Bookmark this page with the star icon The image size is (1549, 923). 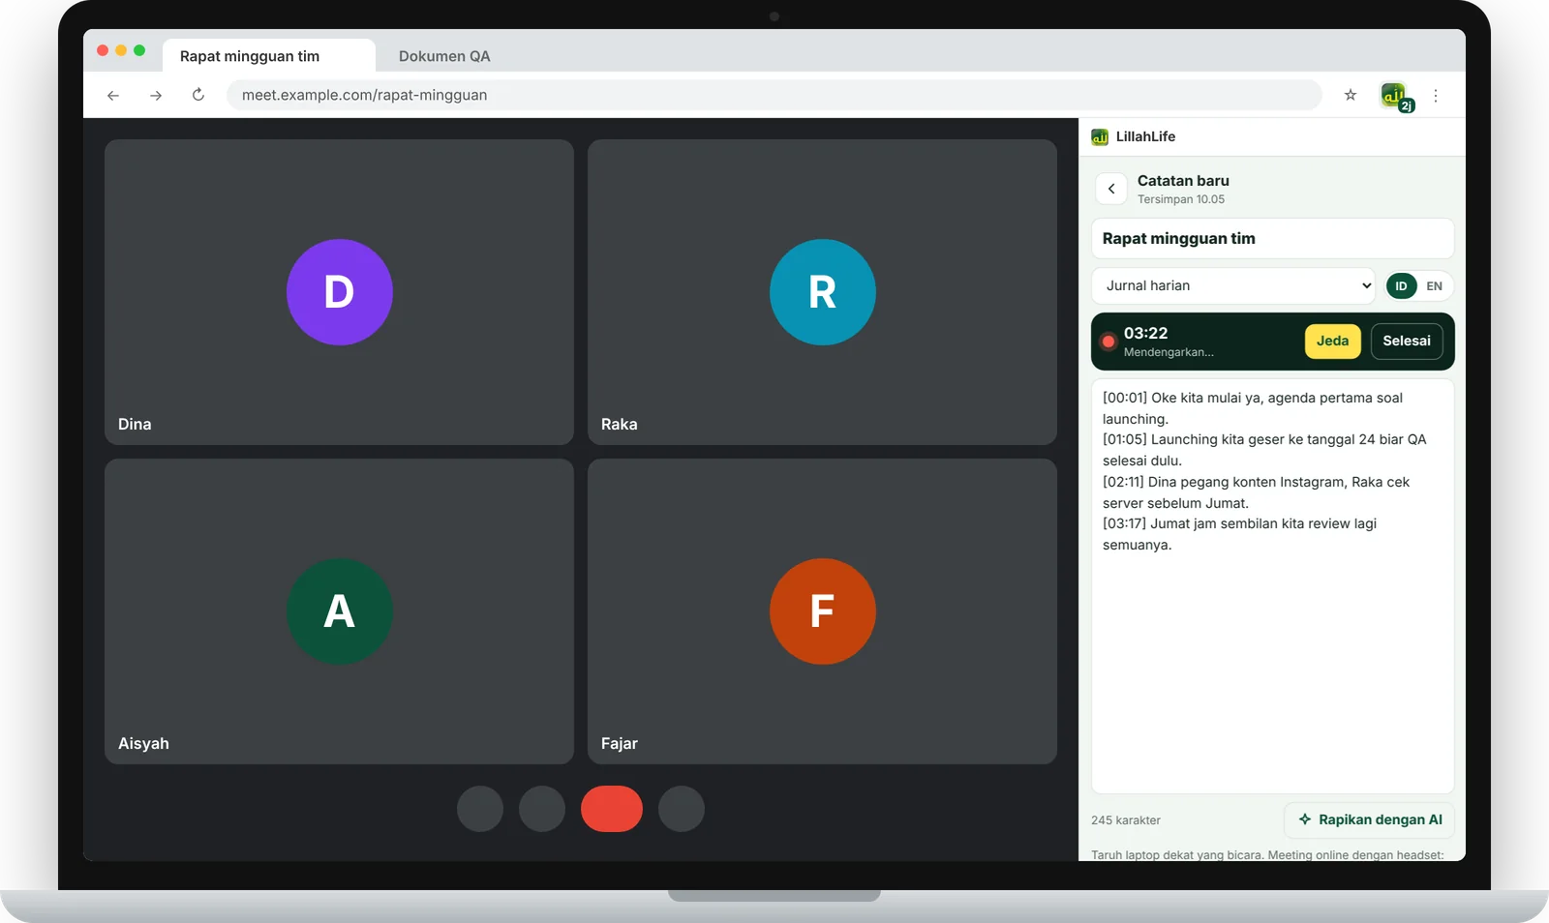[1351, 95]
